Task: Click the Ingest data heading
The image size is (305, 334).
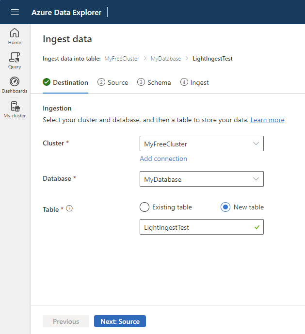Action: 67,39
